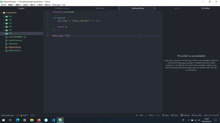Click file icon beside helloworld.cpp in tree

[x=6, y=47]
